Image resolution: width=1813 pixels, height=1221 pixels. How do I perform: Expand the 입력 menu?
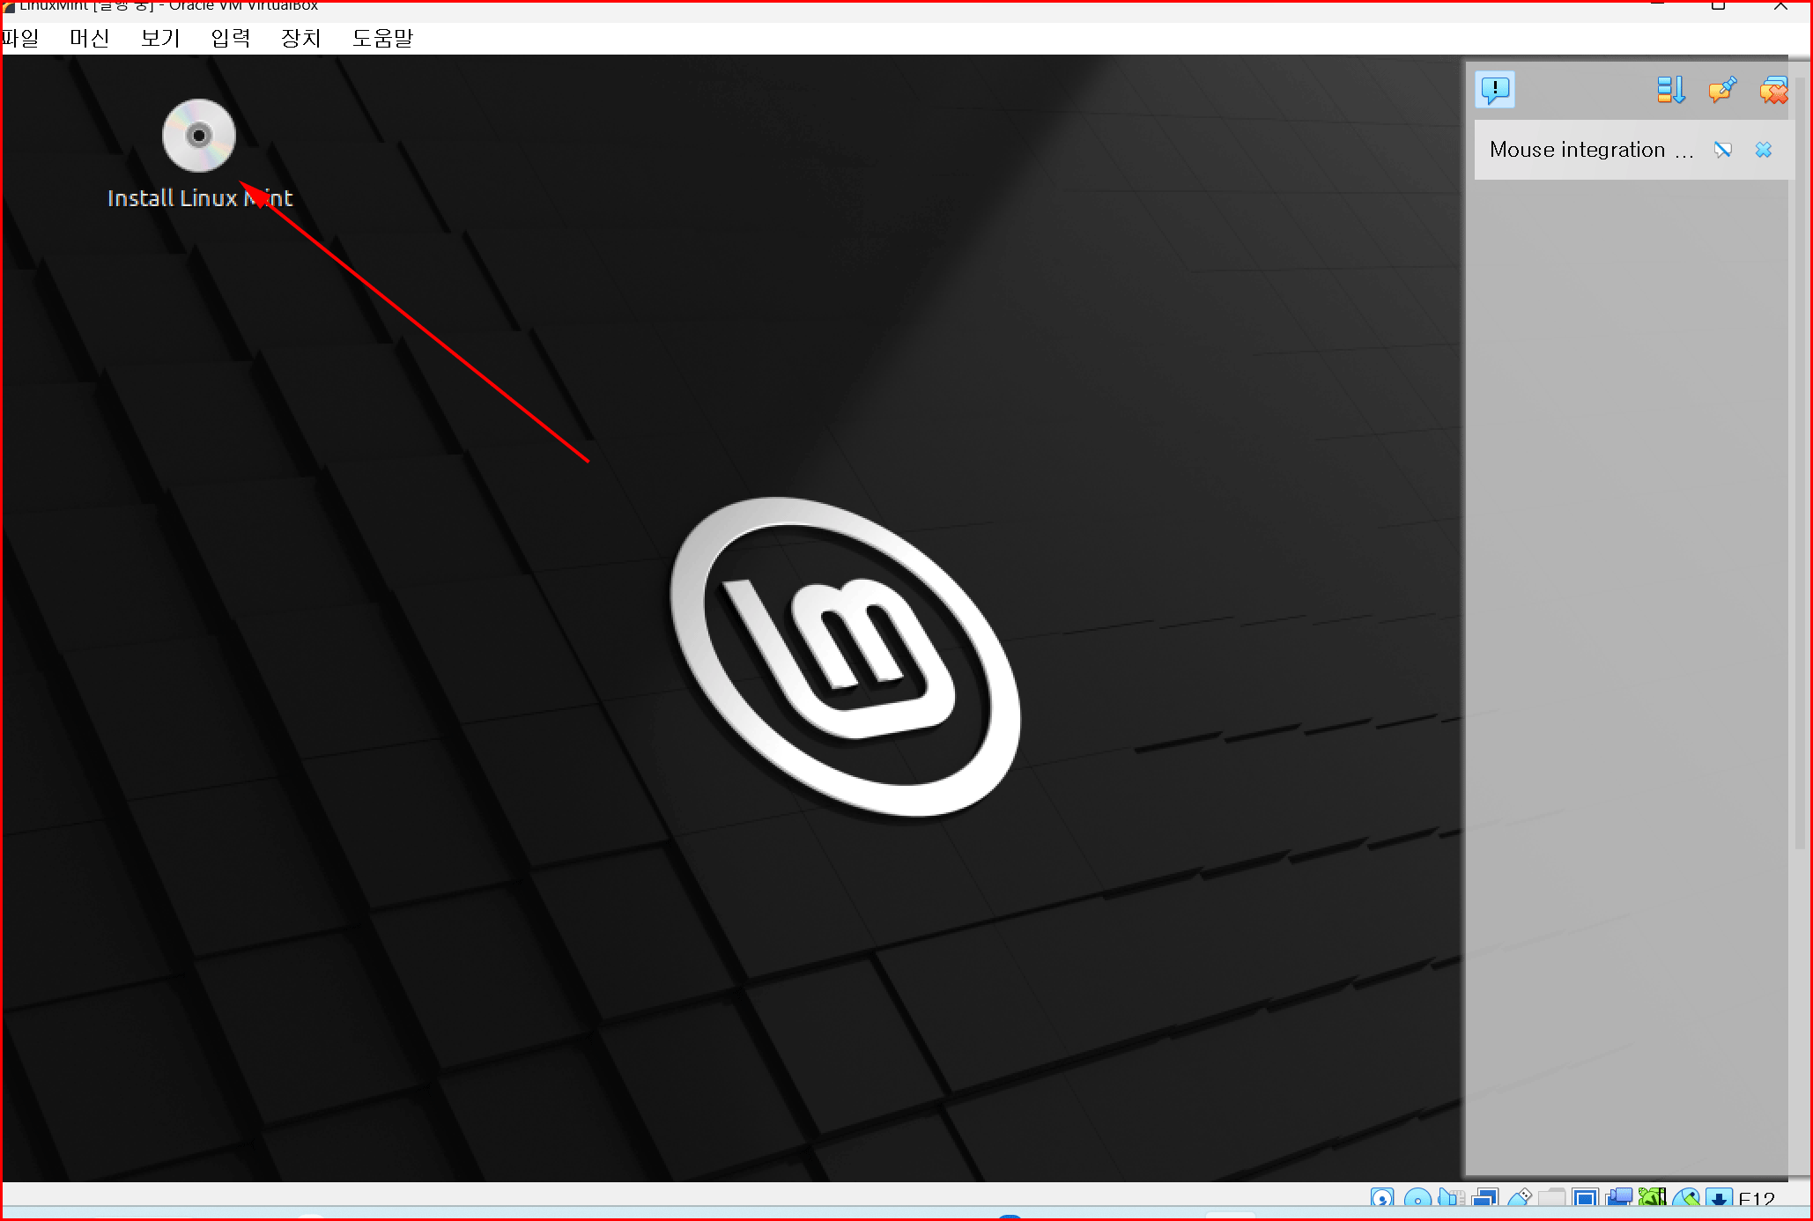point(231,38)
